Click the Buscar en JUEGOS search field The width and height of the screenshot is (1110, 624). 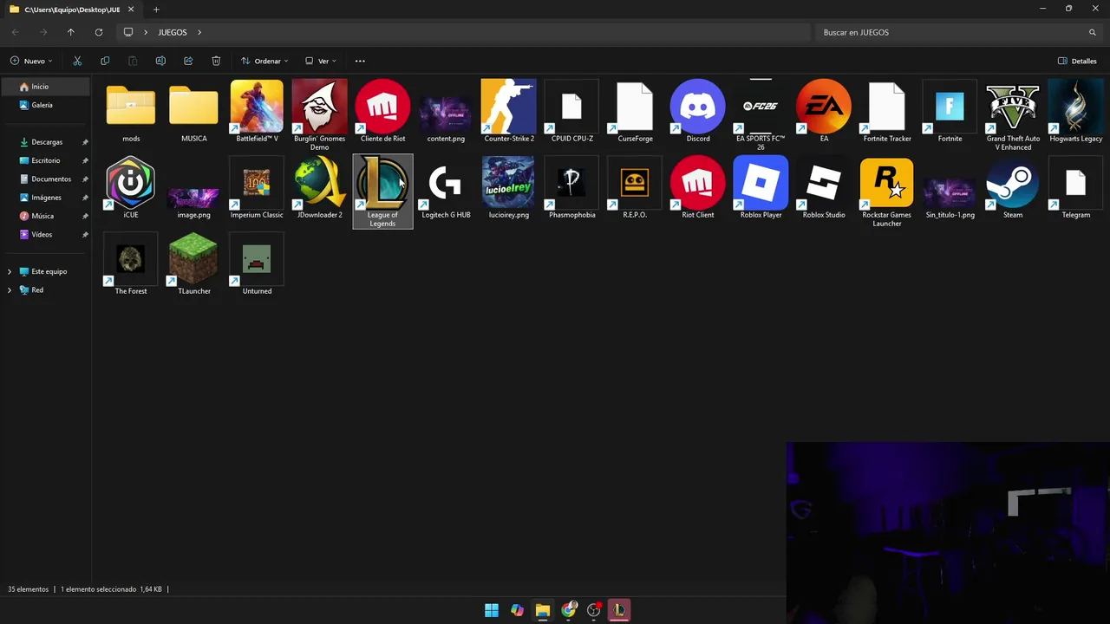point(958,32)
